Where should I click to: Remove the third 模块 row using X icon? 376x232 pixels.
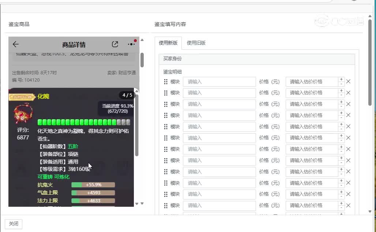coord(348,104)
